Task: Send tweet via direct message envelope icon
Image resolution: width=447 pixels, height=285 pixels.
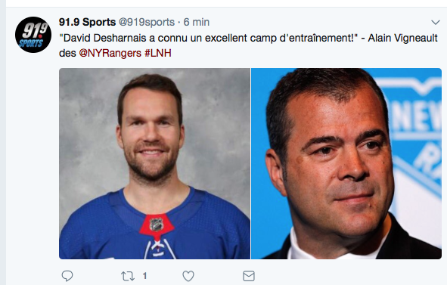Action: (249, 276)
